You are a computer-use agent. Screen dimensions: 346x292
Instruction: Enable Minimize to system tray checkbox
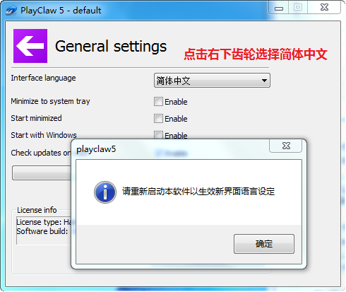158,102
